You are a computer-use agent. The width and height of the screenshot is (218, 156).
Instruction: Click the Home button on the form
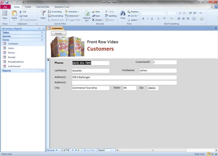58,34
